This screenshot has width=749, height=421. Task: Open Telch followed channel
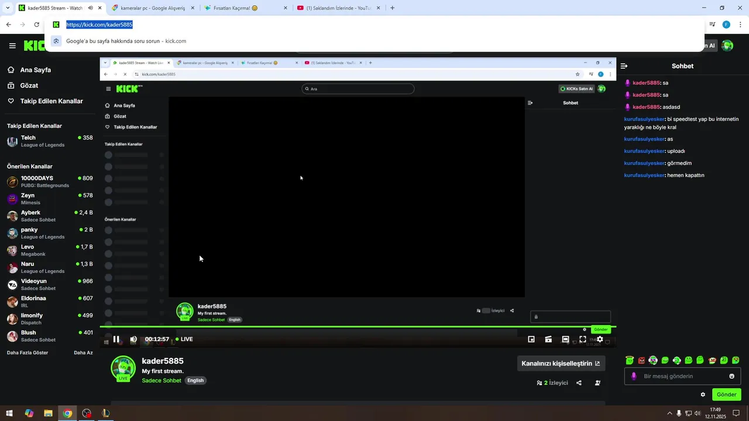(50, 141)
